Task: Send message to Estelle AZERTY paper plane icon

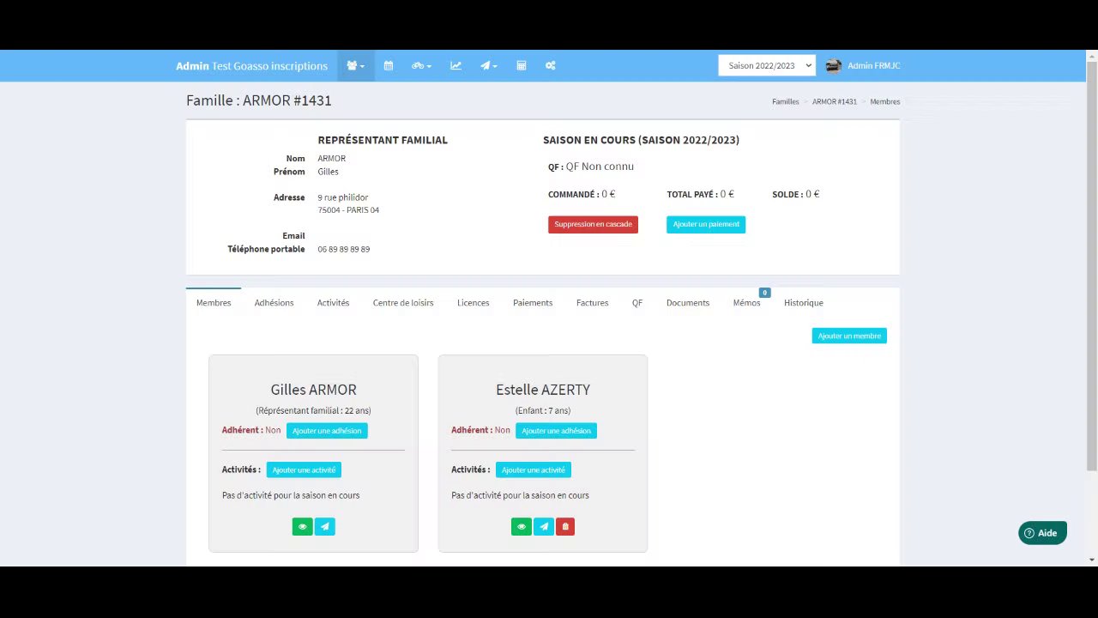Action: 543,527
